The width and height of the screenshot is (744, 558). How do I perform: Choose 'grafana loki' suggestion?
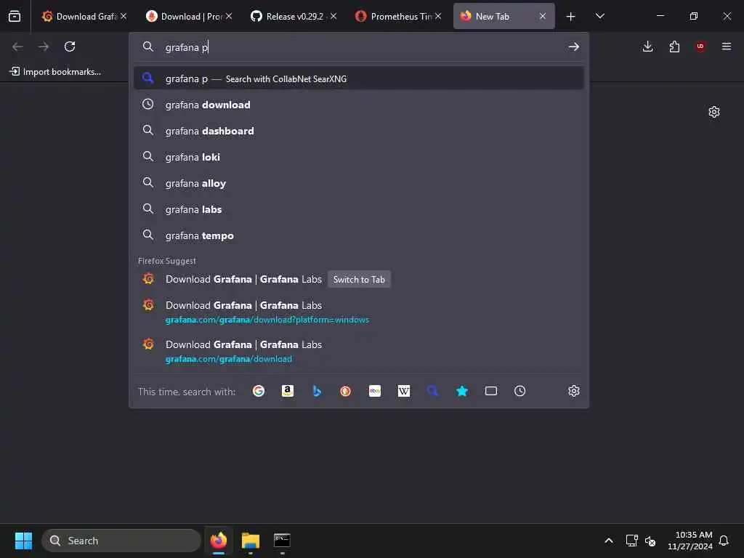359,157
